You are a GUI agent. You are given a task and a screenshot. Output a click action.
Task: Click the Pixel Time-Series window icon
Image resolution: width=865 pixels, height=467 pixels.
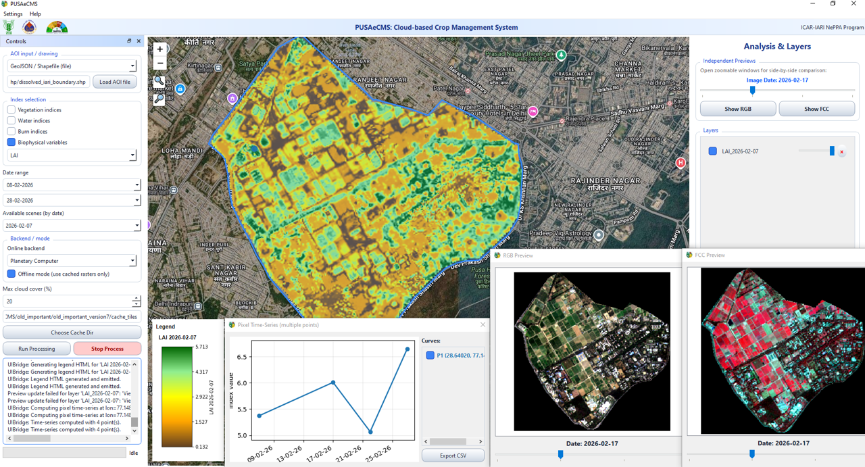(x=232, y=325)
